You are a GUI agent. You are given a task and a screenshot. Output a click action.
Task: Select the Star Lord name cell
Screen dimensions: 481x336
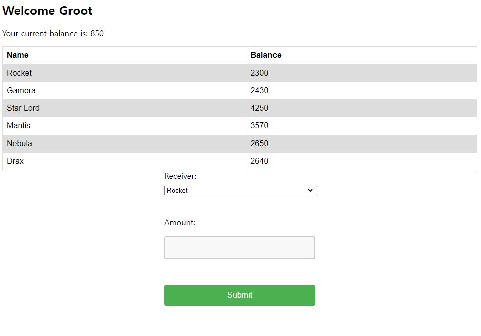23,108
